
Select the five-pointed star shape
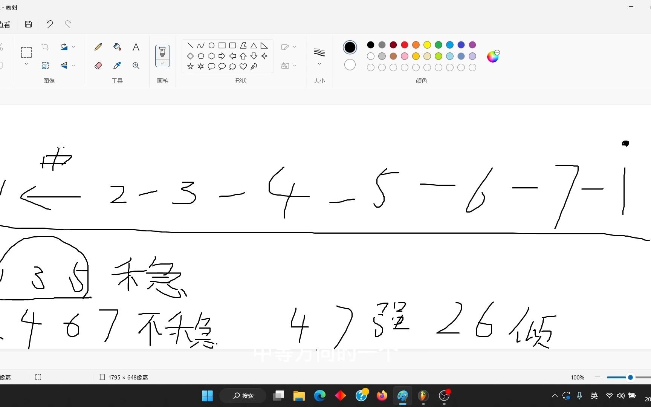pyautogui.click(x=190, y=66)
